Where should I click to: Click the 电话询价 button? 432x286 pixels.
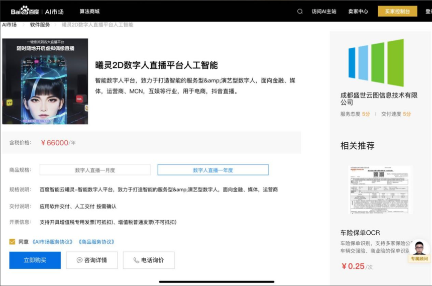149,260
